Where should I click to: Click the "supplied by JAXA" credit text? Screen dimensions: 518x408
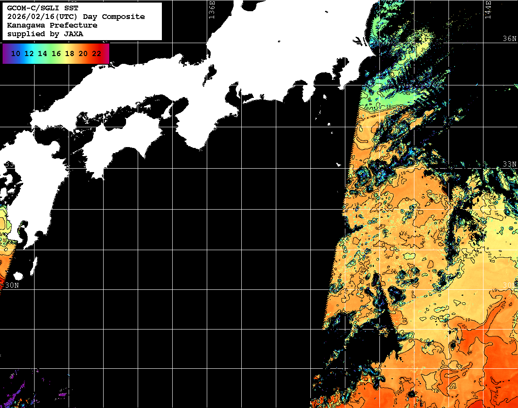45,34
